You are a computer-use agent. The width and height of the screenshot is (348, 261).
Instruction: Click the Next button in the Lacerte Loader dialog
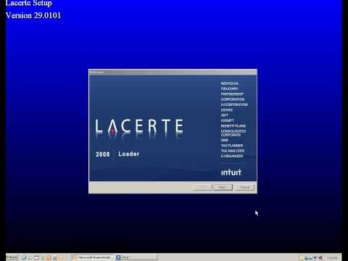[x=223, y=188]
